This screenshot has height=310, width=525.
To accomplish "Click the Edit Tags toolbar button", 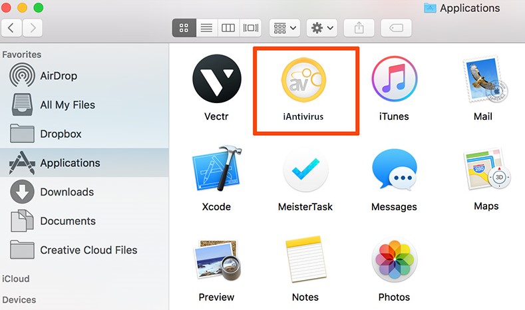I will [396, 28].
